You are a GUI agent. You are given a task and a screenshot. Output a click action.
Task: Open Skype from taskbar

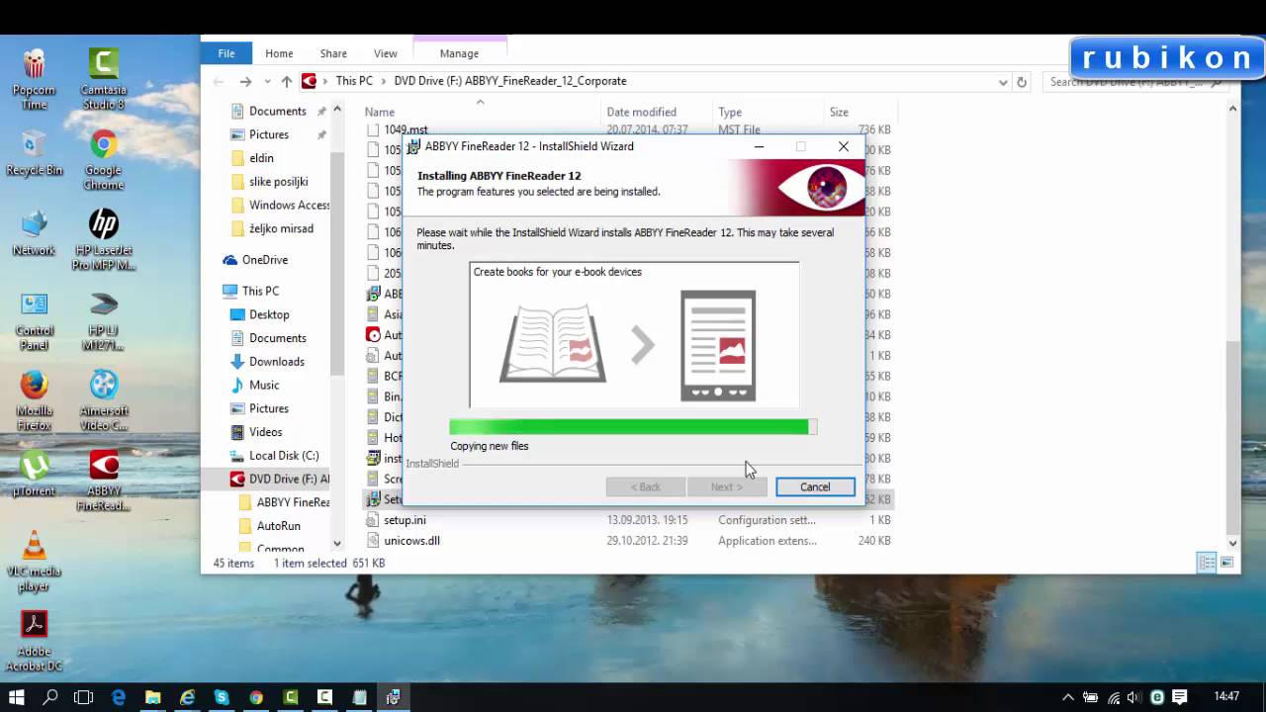coord(222,697)
